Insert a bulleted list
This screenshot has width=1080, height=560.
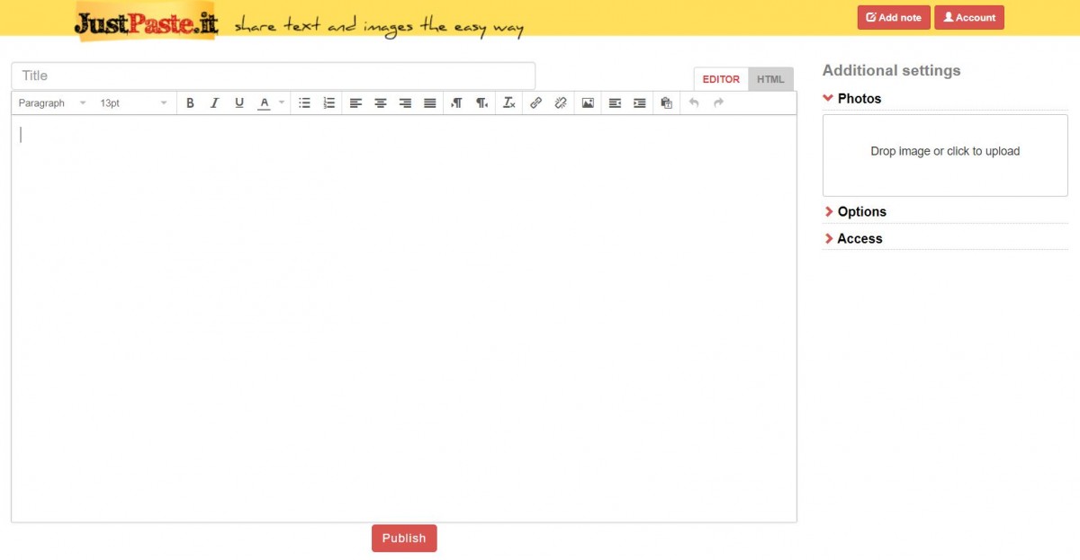(x=304, y=103)
